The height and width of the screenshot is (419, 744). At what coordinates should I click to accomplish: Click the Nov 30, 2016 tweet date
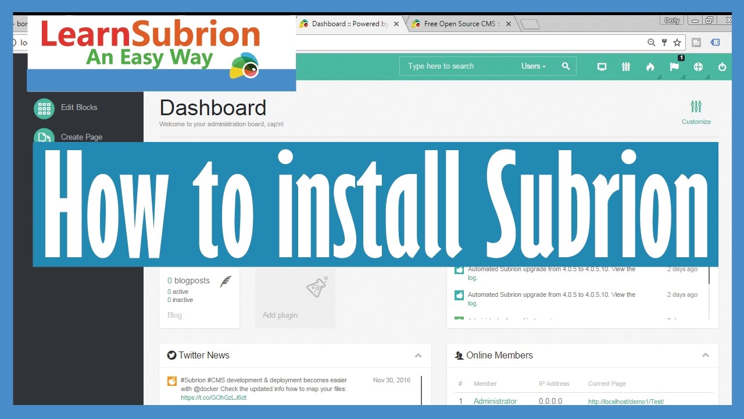tap(392, 380)
